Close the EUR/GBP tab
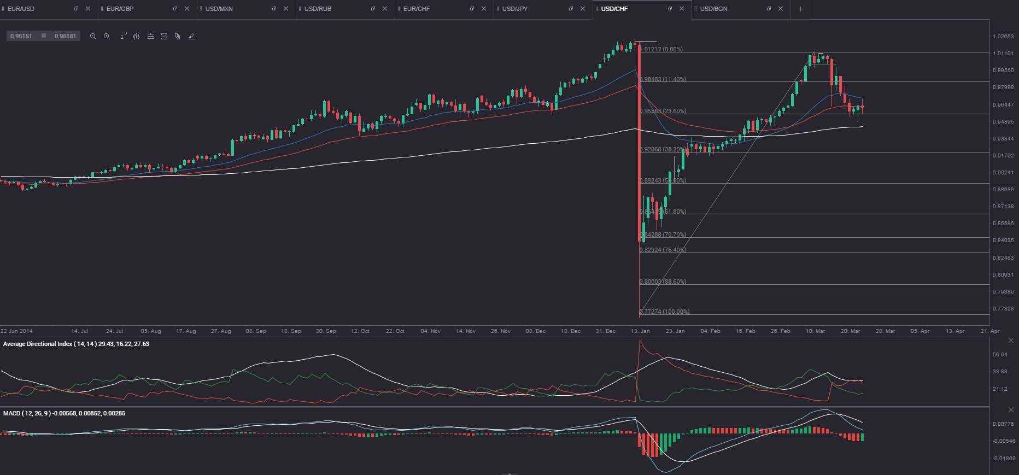1019x475 pixels. coord(187,9)
